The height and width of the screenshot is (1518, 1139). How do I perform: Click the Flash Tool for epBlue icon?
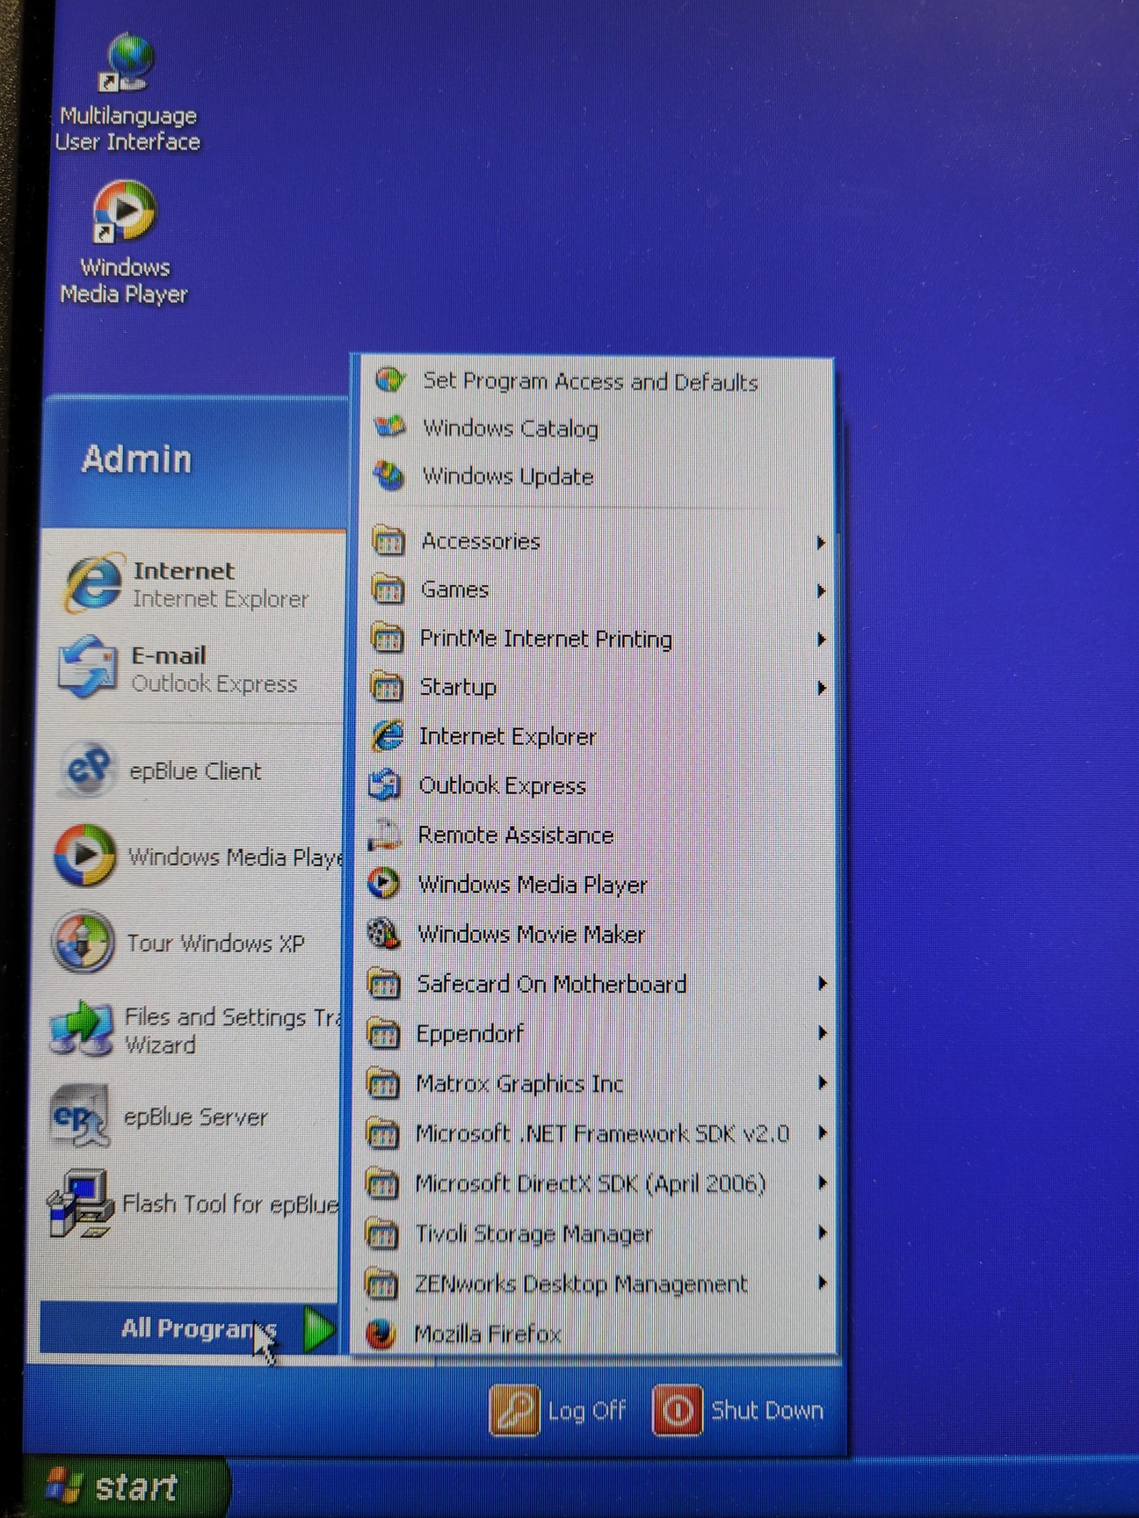[80, 1203]
